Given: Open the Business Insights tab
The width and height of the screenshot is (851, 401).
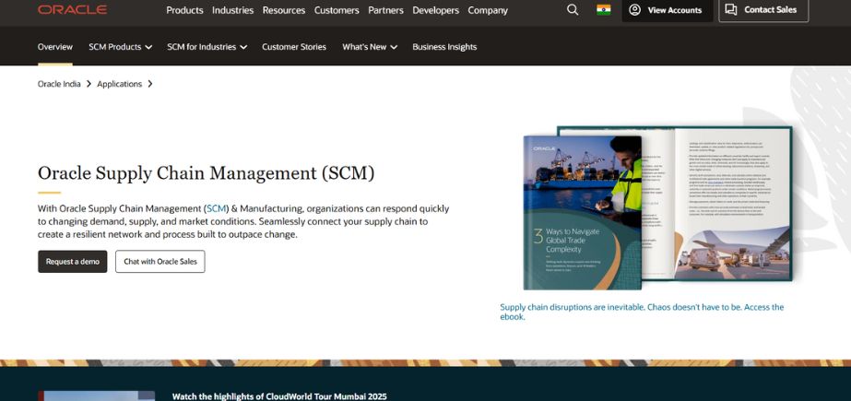Looking at the screenshot, I should click(x=444, y=47).
